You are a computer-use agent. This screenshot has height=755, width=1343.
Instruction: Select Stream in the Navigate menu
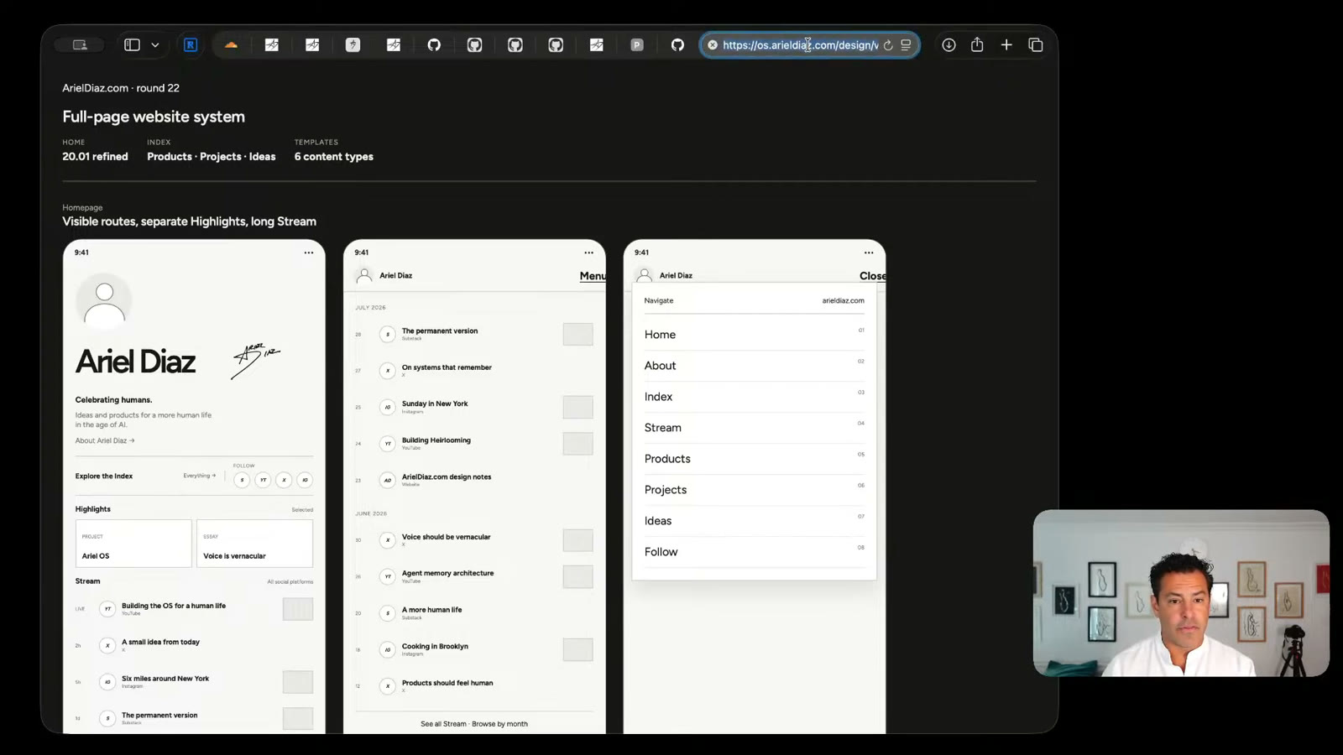click(x=754, y=428)
